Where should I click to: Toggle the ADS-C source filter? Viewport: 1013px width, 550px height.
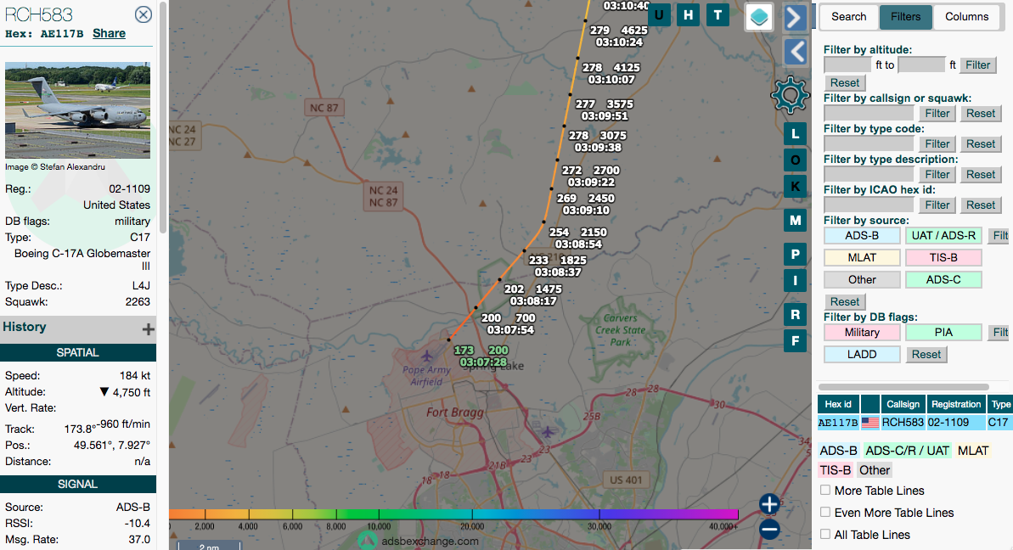tap(944, 279)
